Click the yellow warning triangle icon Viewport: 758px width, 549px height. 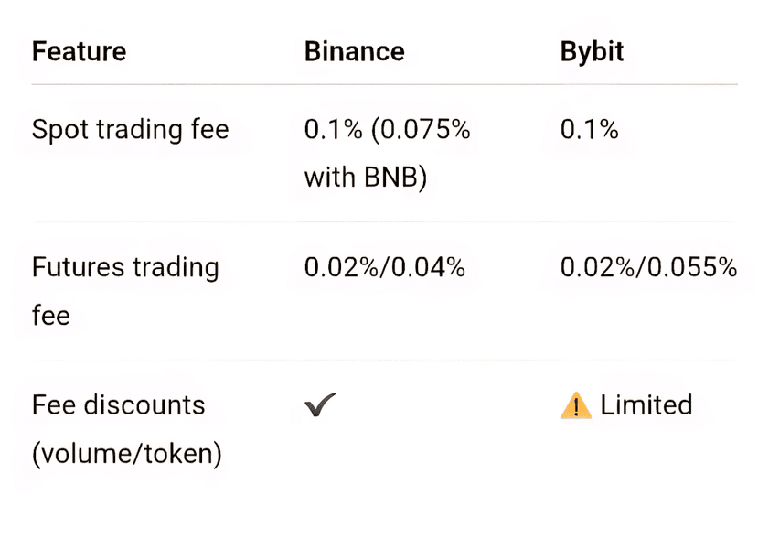click(x=576, y=405)
